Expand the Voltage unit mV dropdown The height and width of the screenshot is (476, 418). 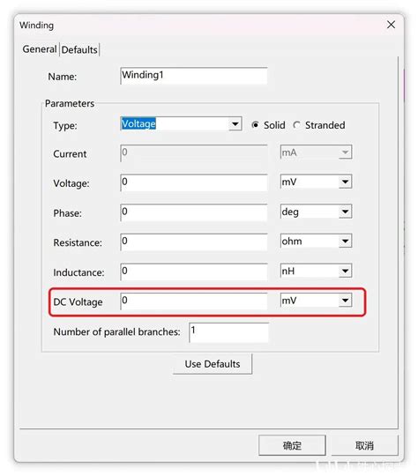click(x=316, y=182)
